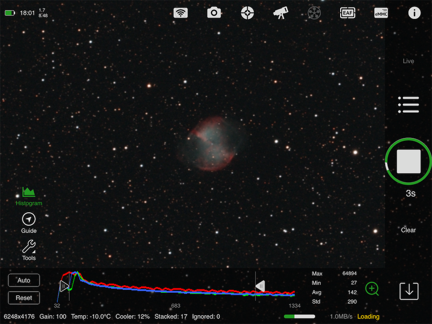Click the loading progress bar
The width and height of the screenshot is (432, 324).
click(x=300, y=316)
